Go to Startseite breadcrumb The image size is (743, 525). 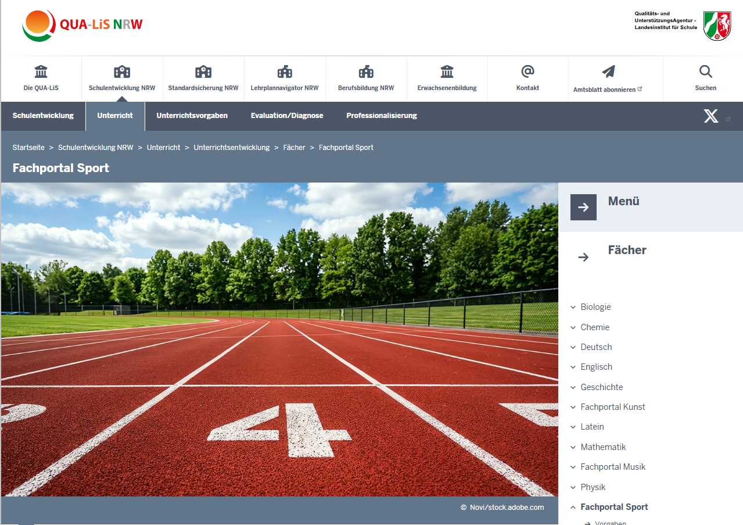pos(28,148)
